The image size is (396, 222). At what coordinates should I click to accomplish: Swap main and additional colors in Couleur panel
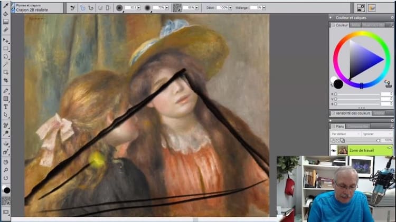point(332,86)
